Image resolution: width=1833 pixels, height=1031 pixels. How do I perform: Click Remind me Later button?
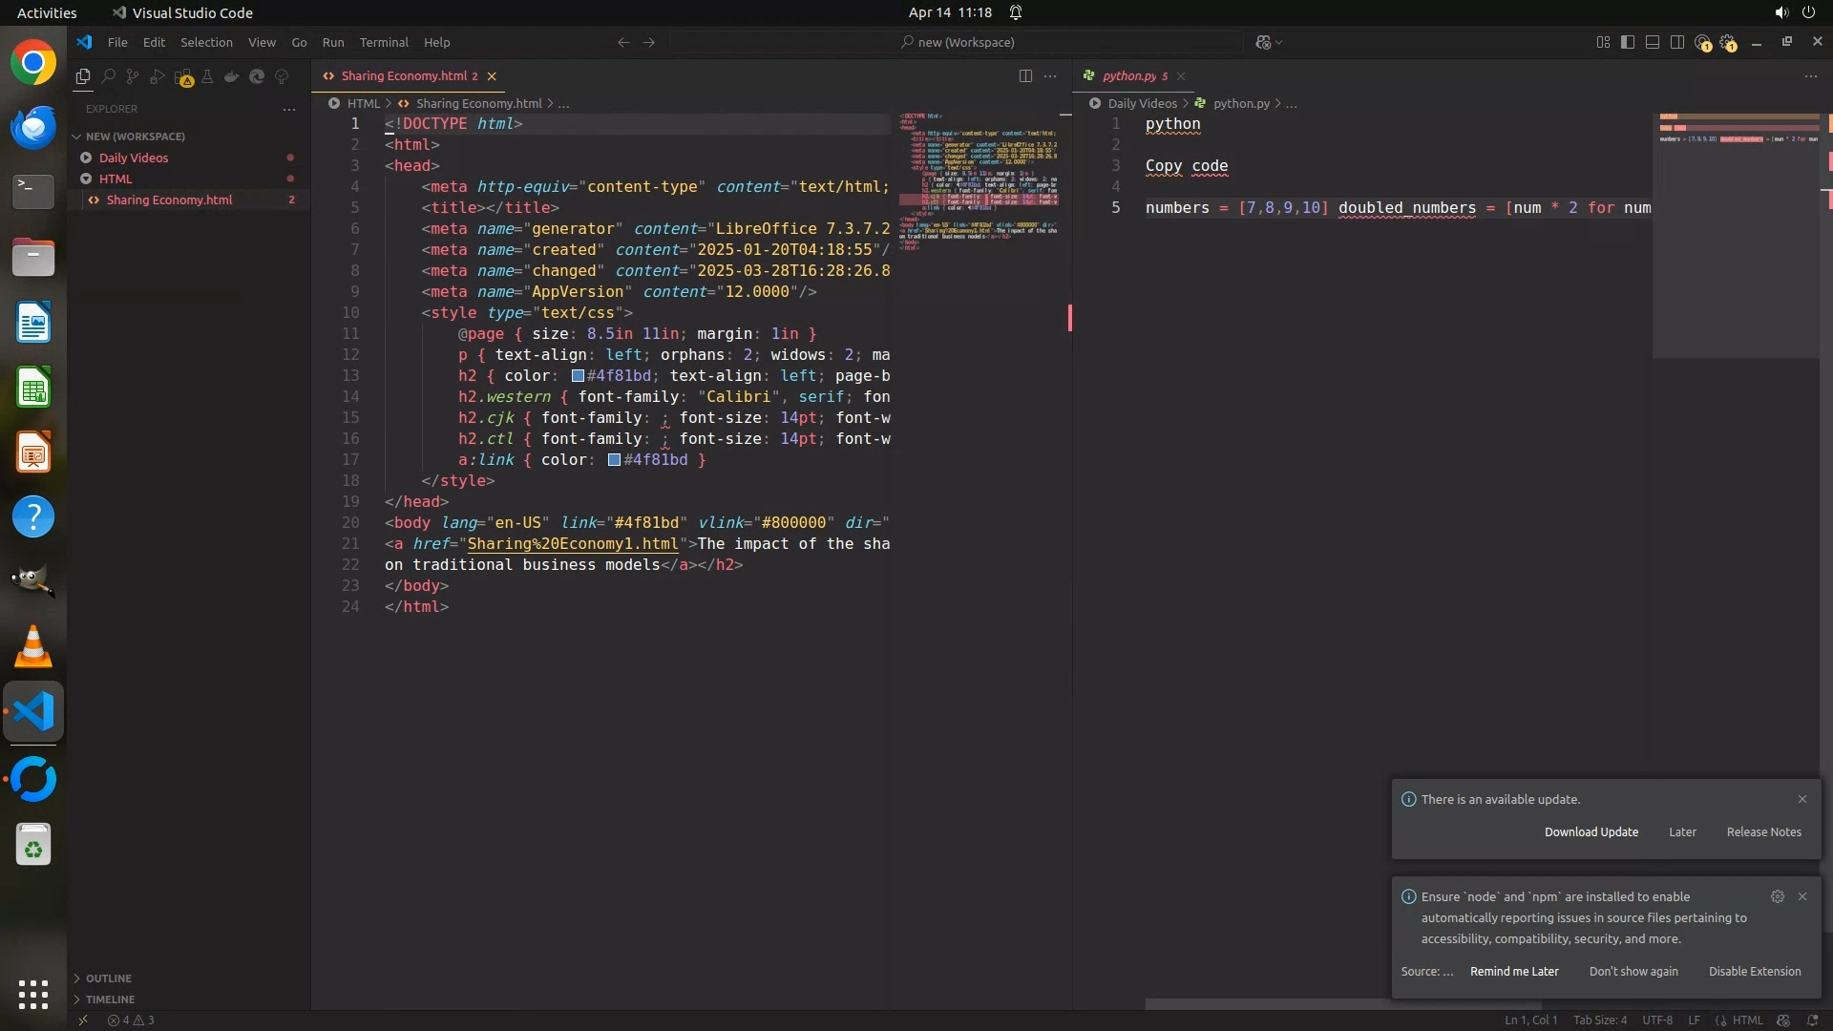tap(1514, 971)
